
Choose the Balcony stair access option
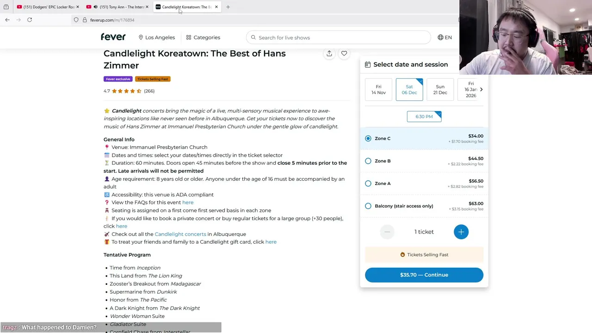click(x=368, y=206)
